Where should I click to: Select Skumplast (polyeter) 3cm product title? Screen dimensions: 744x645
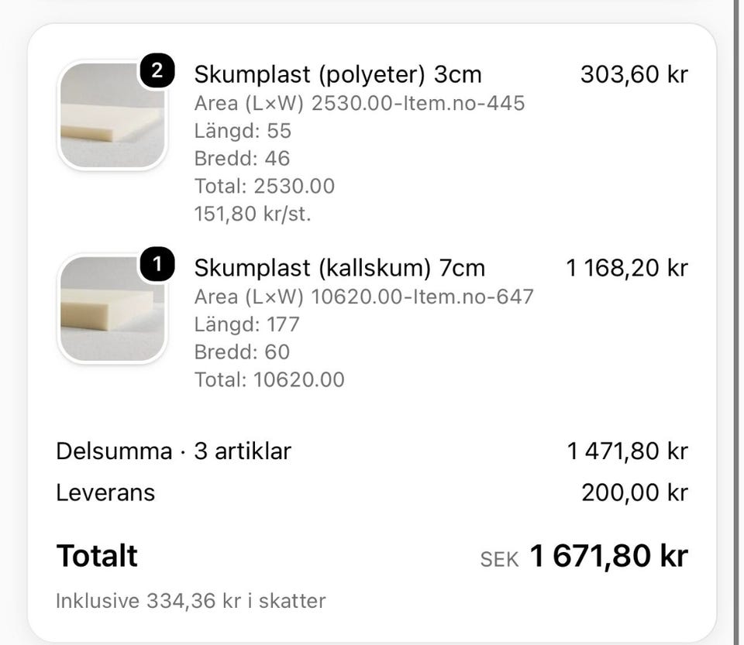point(338,74)
